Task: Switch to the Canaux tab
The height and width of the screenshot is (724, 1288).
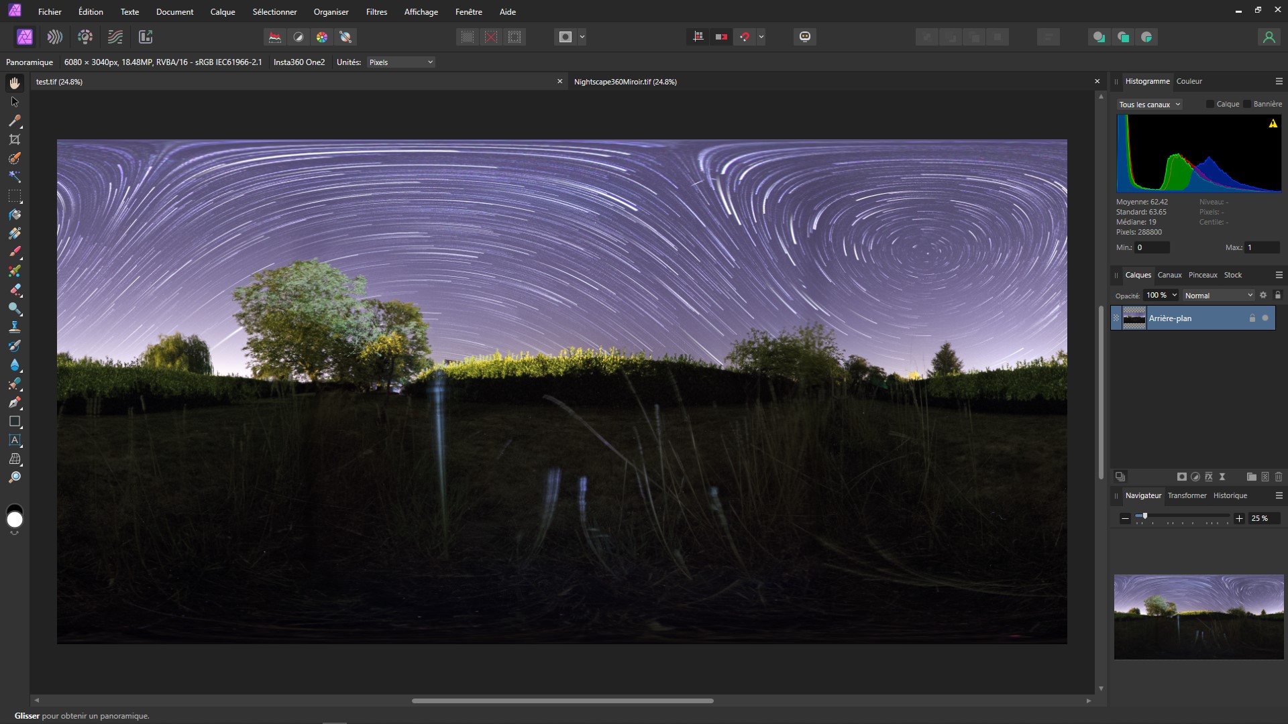Action: coord(1169,275)
